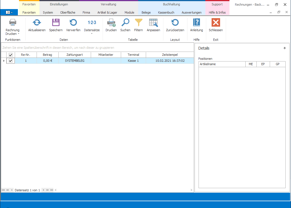
Task: Switch to the Module tab
Action: 129,12
